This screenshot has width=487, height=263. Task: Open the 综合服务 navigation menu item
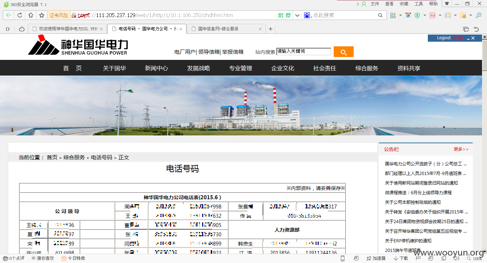tap(367, 68)
